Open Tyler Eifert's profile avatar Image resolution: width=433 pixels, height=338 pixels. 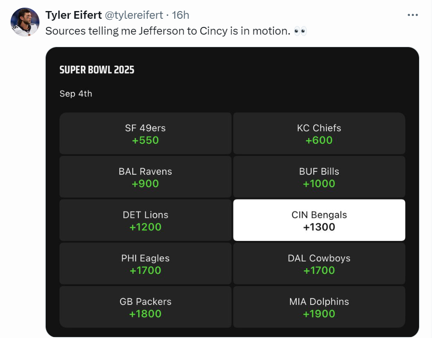pos(25,22)
